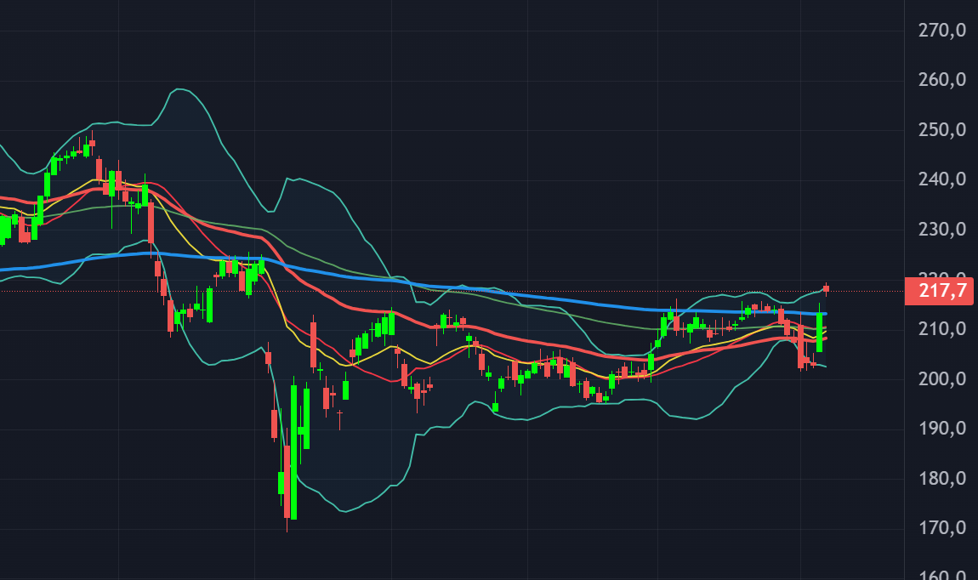This screenshot has width=978, height=580.
Task: Click the 260,0 price axis label
Action: pos(942,80)
